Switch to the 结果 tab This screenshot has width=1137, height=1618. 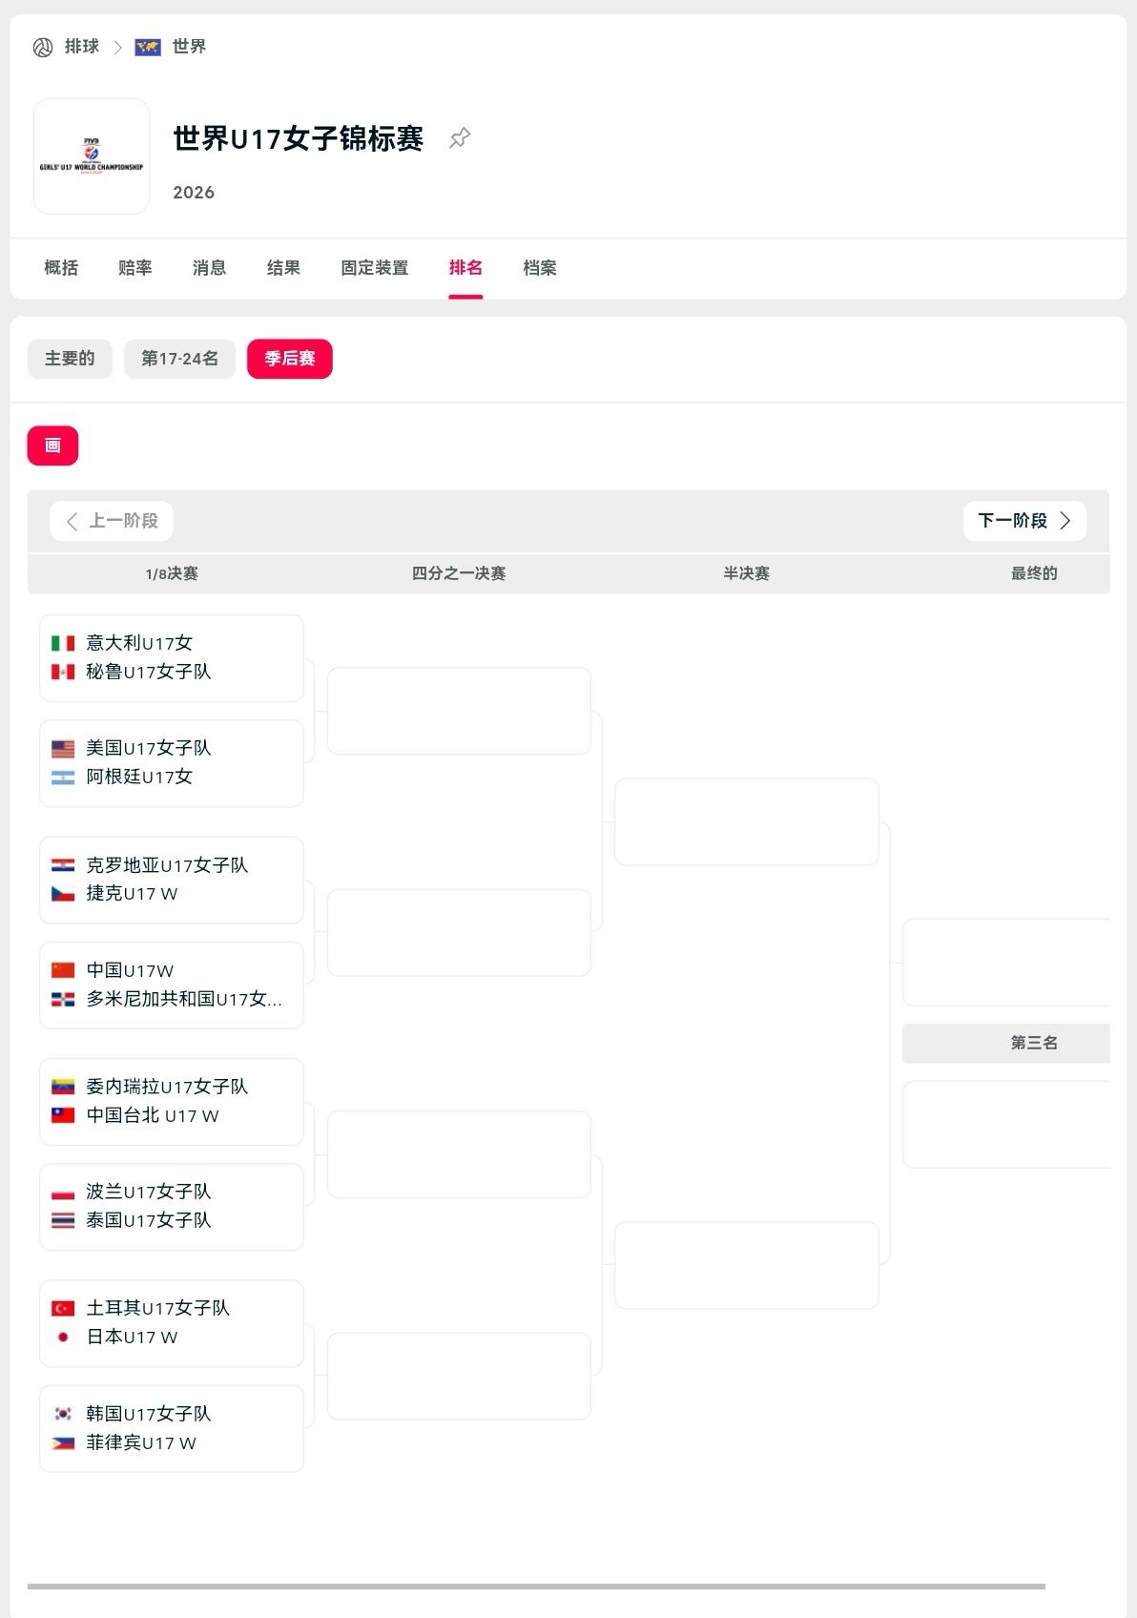click(283, 268)
